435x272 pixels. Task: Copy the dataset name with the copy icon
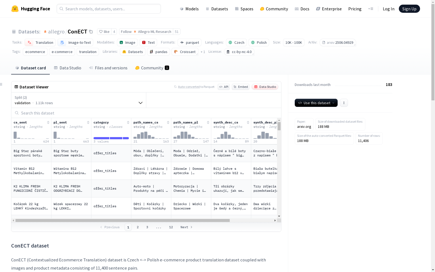pos(91,32)
